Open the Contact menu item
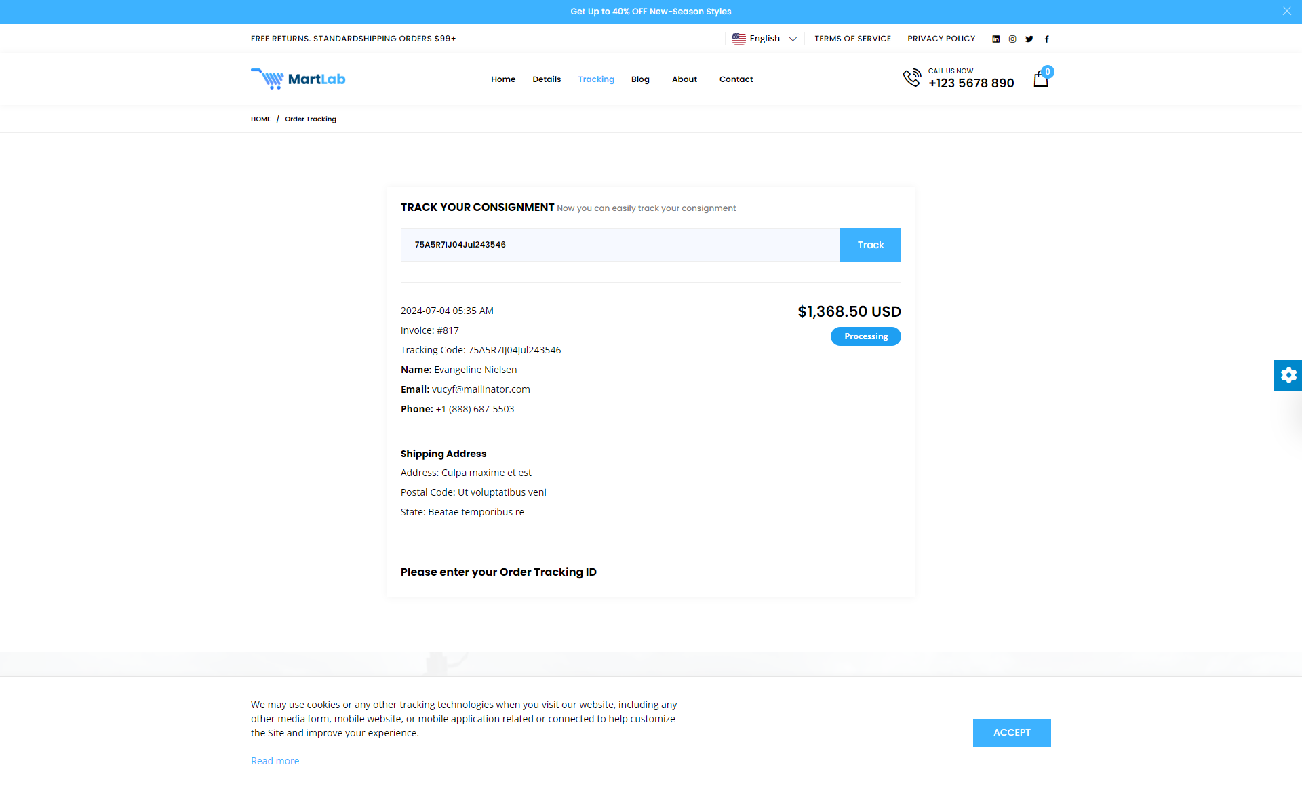The image size is (1302, 788). tap(736, 79)
